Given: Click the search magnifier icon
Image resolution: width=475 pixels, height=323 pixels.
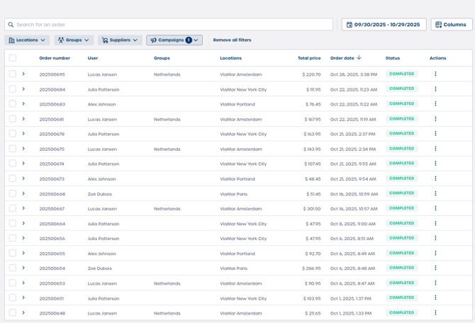Looking at the screenshot, I should point(11,25).
